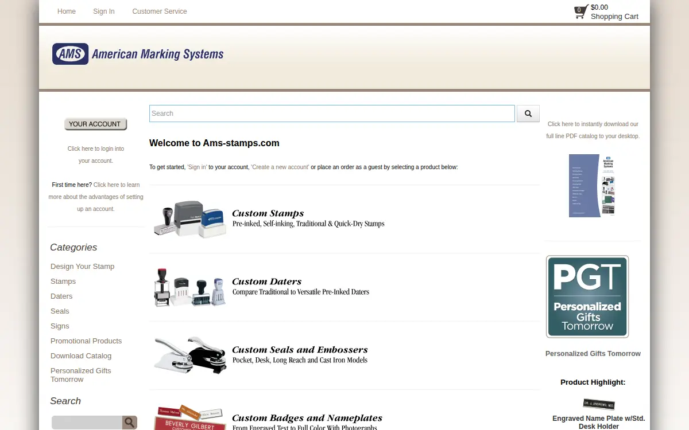
Task: Open the Custom Badges and Nameplates heading
Action: click(x=307, y=418)
